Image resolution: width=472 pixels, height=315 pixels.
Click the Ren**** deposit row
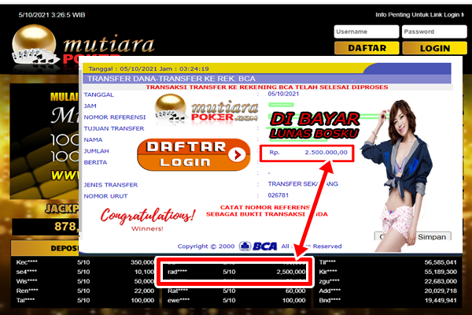pos(85,291)
